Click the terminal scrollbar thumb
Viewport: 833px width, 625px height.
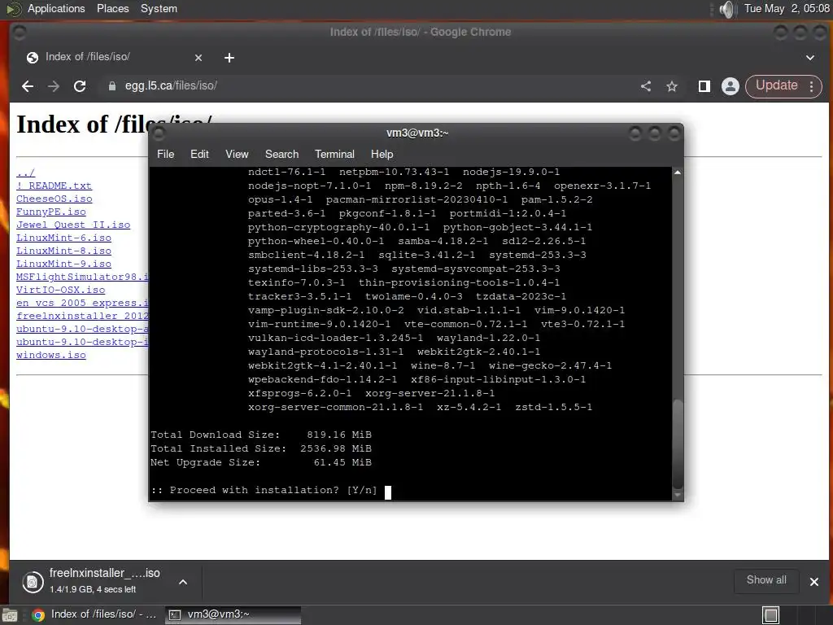[x=678, y=444]
